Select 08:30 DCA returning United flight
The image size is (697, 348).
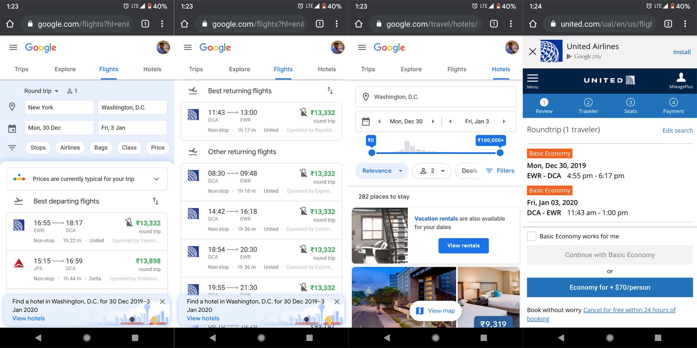[261, 182]
